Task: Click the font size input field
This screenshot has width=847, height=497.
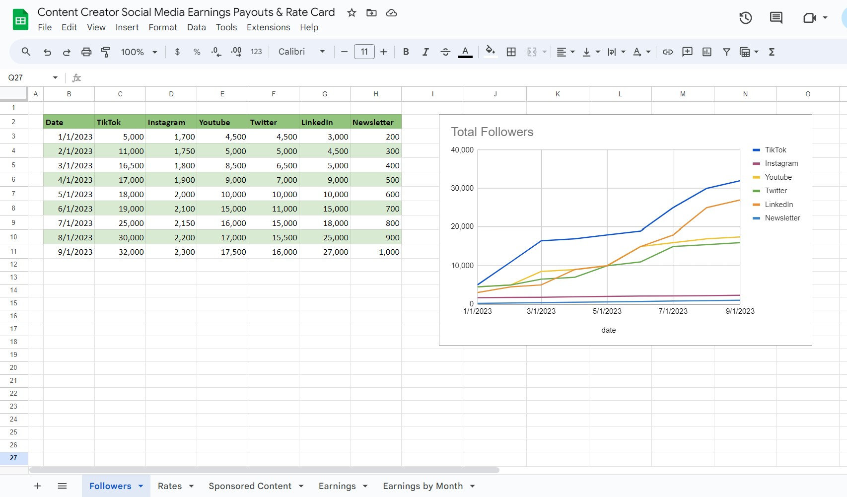Action: [364, 52]
